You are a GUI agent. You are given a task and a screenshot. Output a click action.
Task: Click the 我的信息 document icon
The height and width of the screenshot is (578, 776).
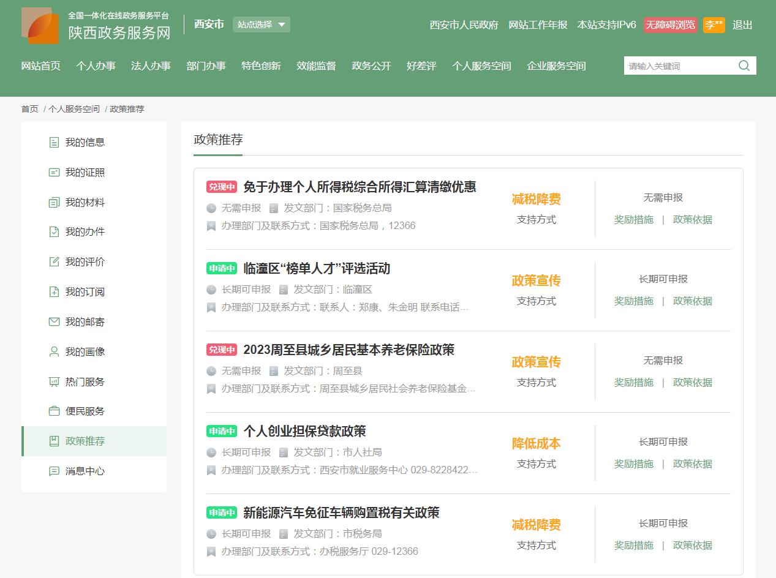coord(54,143)
